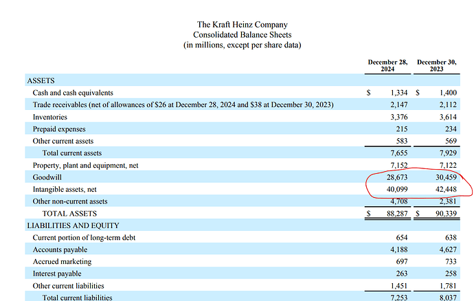
Task: Click the 'Total current liabilities' label
Action: pyautogui.click(x=77, y=298)
